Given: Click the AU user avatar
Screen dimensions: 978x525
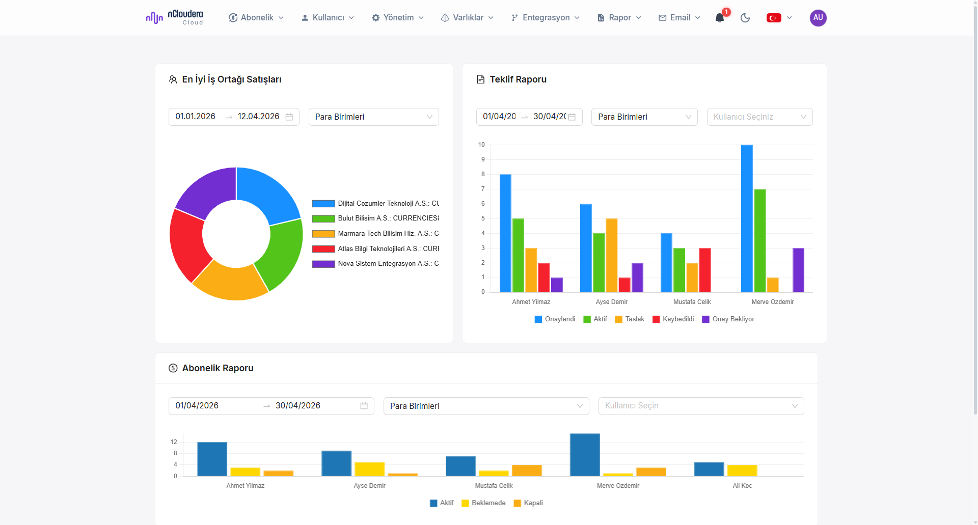Looking at the screenshot, I should point(818,18).
